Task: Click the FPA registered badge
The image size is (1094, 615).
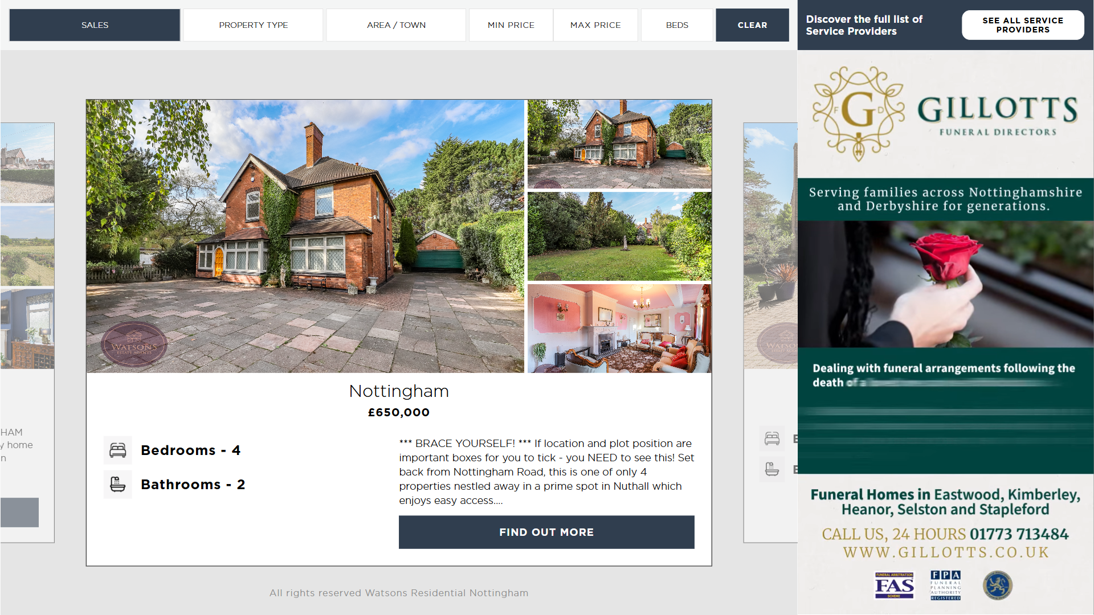Action: (945, 585)
